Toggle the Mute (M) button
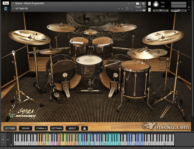Viewport: 194px width, 149px height. 150,10
